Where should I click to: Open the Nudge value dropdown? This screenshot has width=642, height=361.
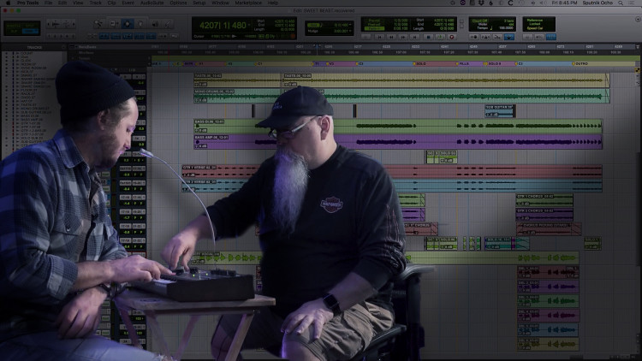[350, 31]
